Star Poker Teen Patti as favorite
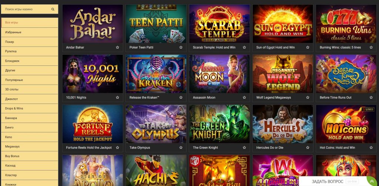 [181, 47]
